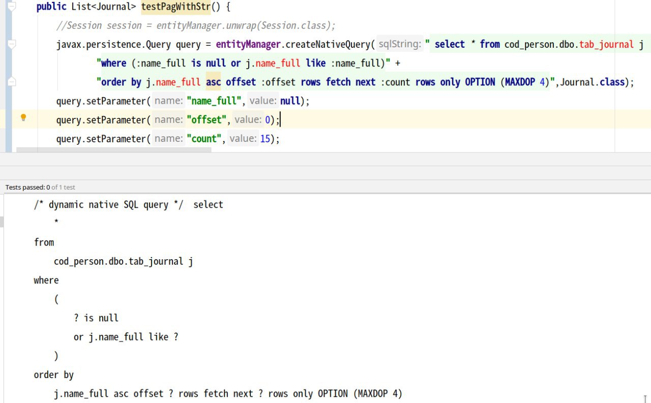Click the editor horizontal scrollbar thumb

113,150
